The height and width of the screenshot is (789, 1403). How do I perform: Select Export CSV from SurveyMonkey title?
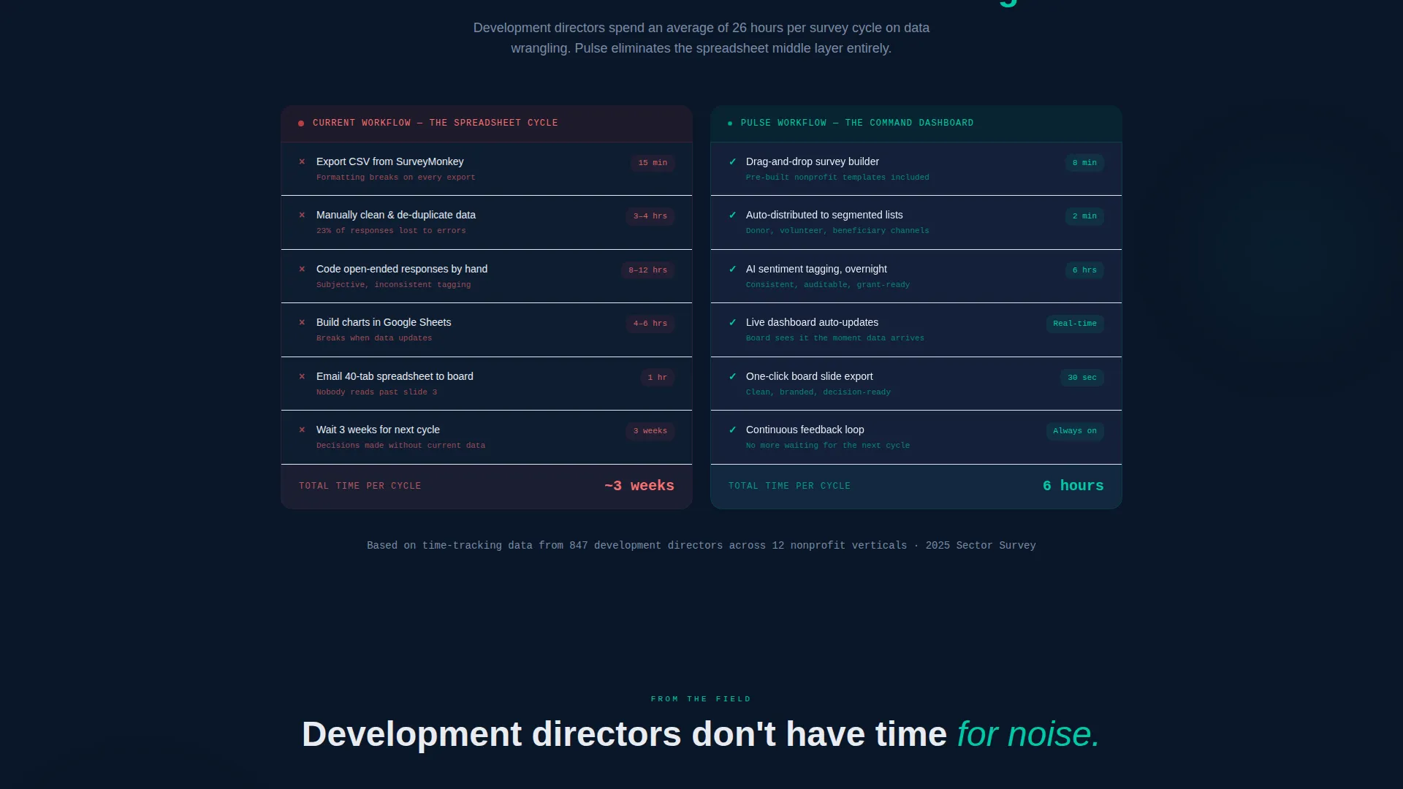coord(389,161)
